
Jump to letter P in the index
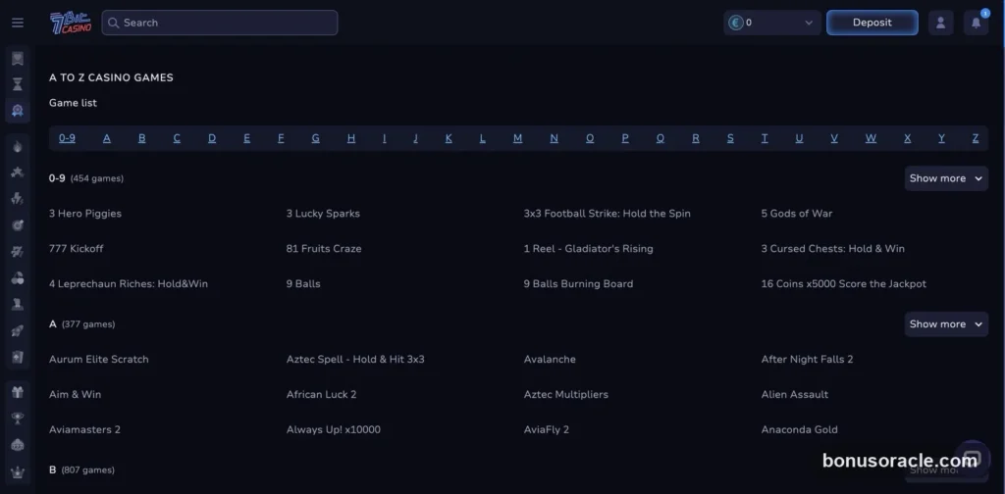[x=625, y=138]
